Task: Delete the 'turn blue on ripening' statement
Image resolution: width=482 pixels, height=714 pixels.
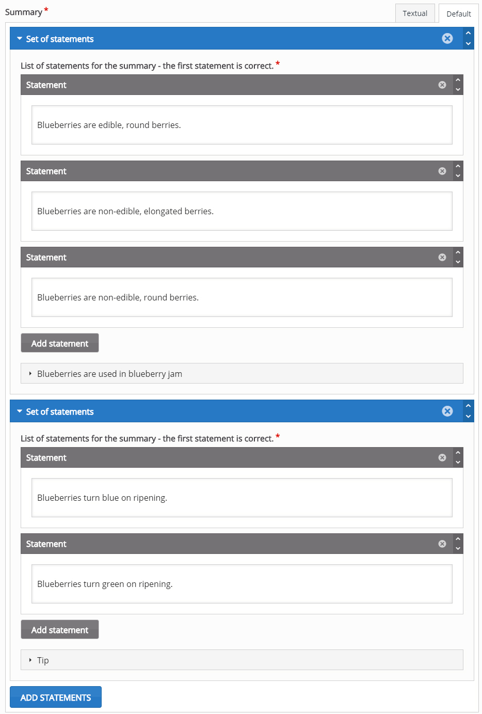Action: (x=442, y=457)
